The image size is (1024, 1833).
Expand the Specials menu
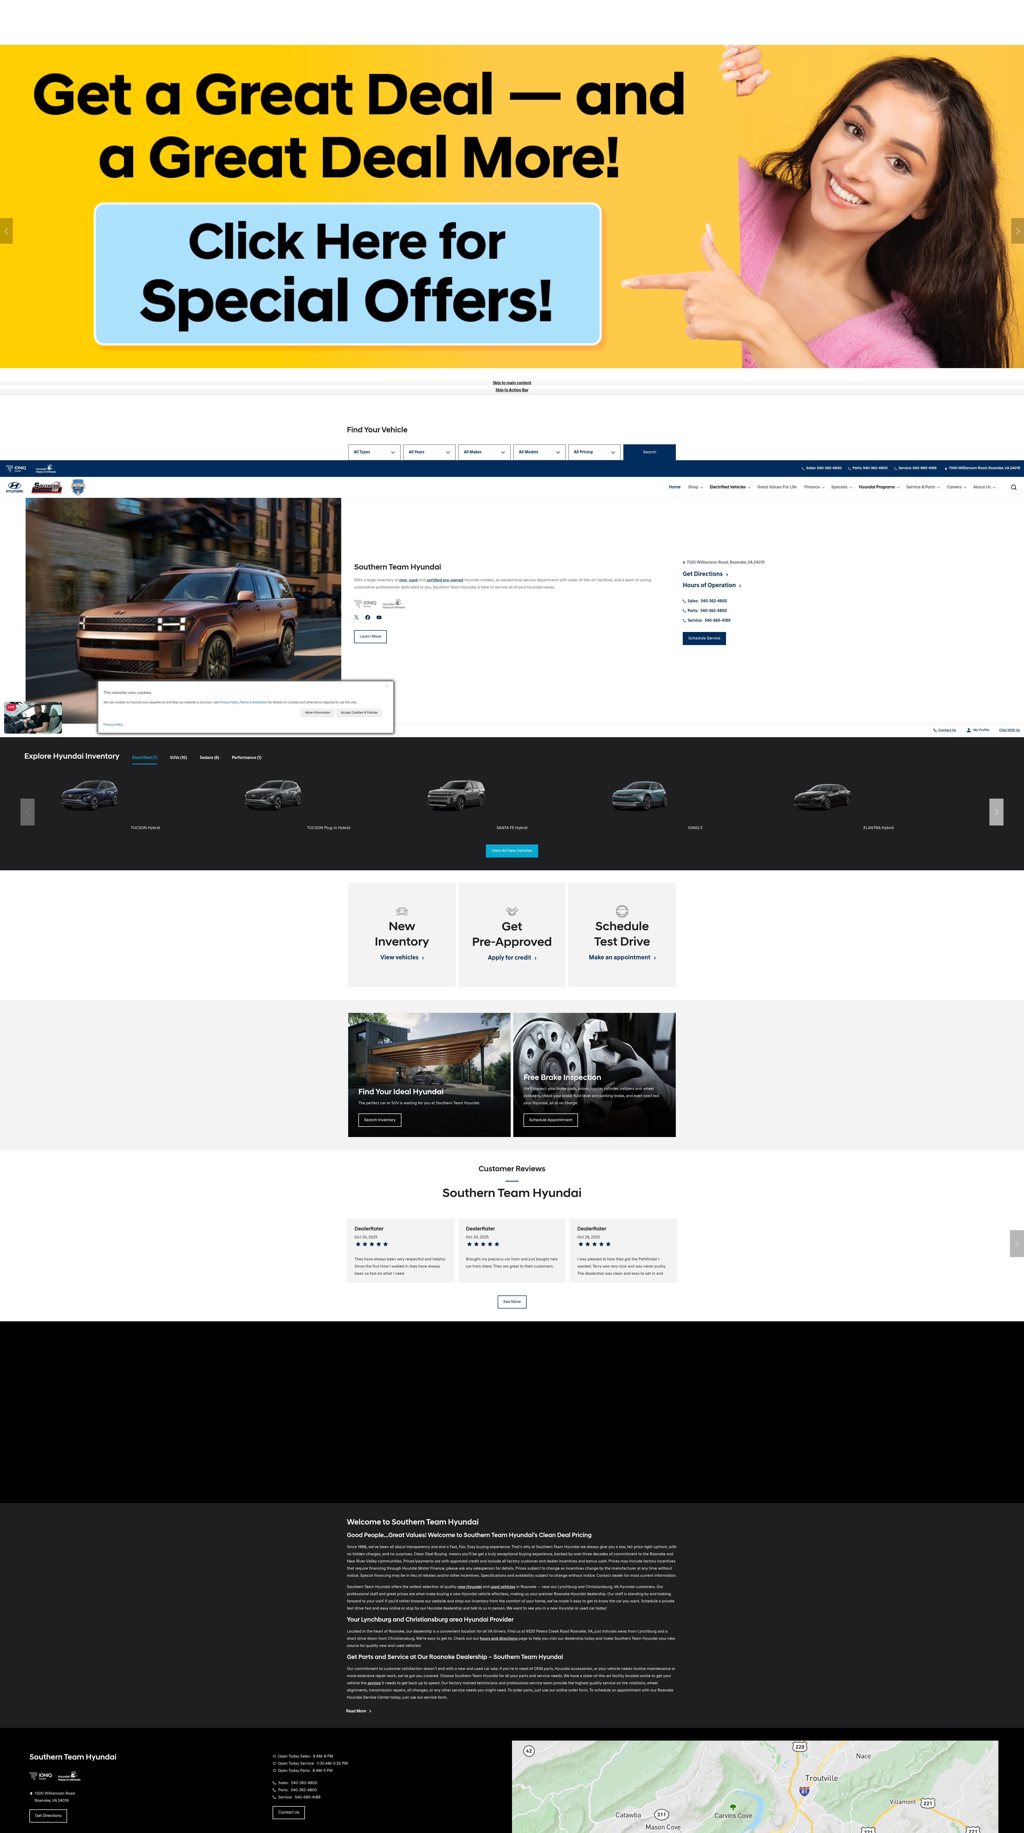841,487
